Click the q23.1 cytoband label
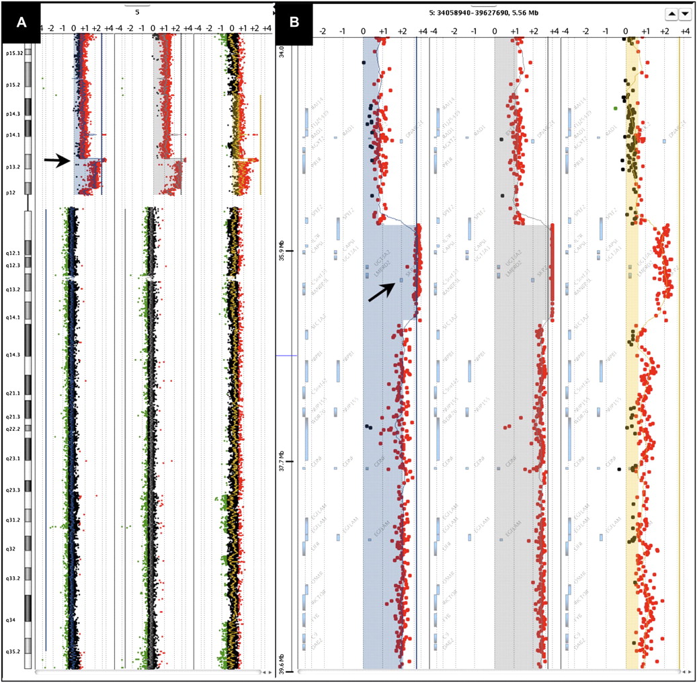Image resolution: width=697 pixels, height=683 pixels. point(13,458)
